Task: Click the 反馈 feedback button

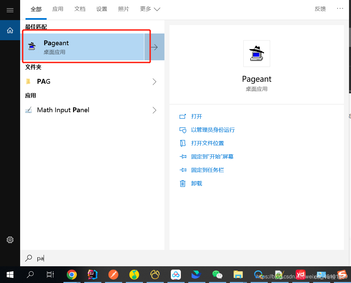Action: (x=320, y=9)
